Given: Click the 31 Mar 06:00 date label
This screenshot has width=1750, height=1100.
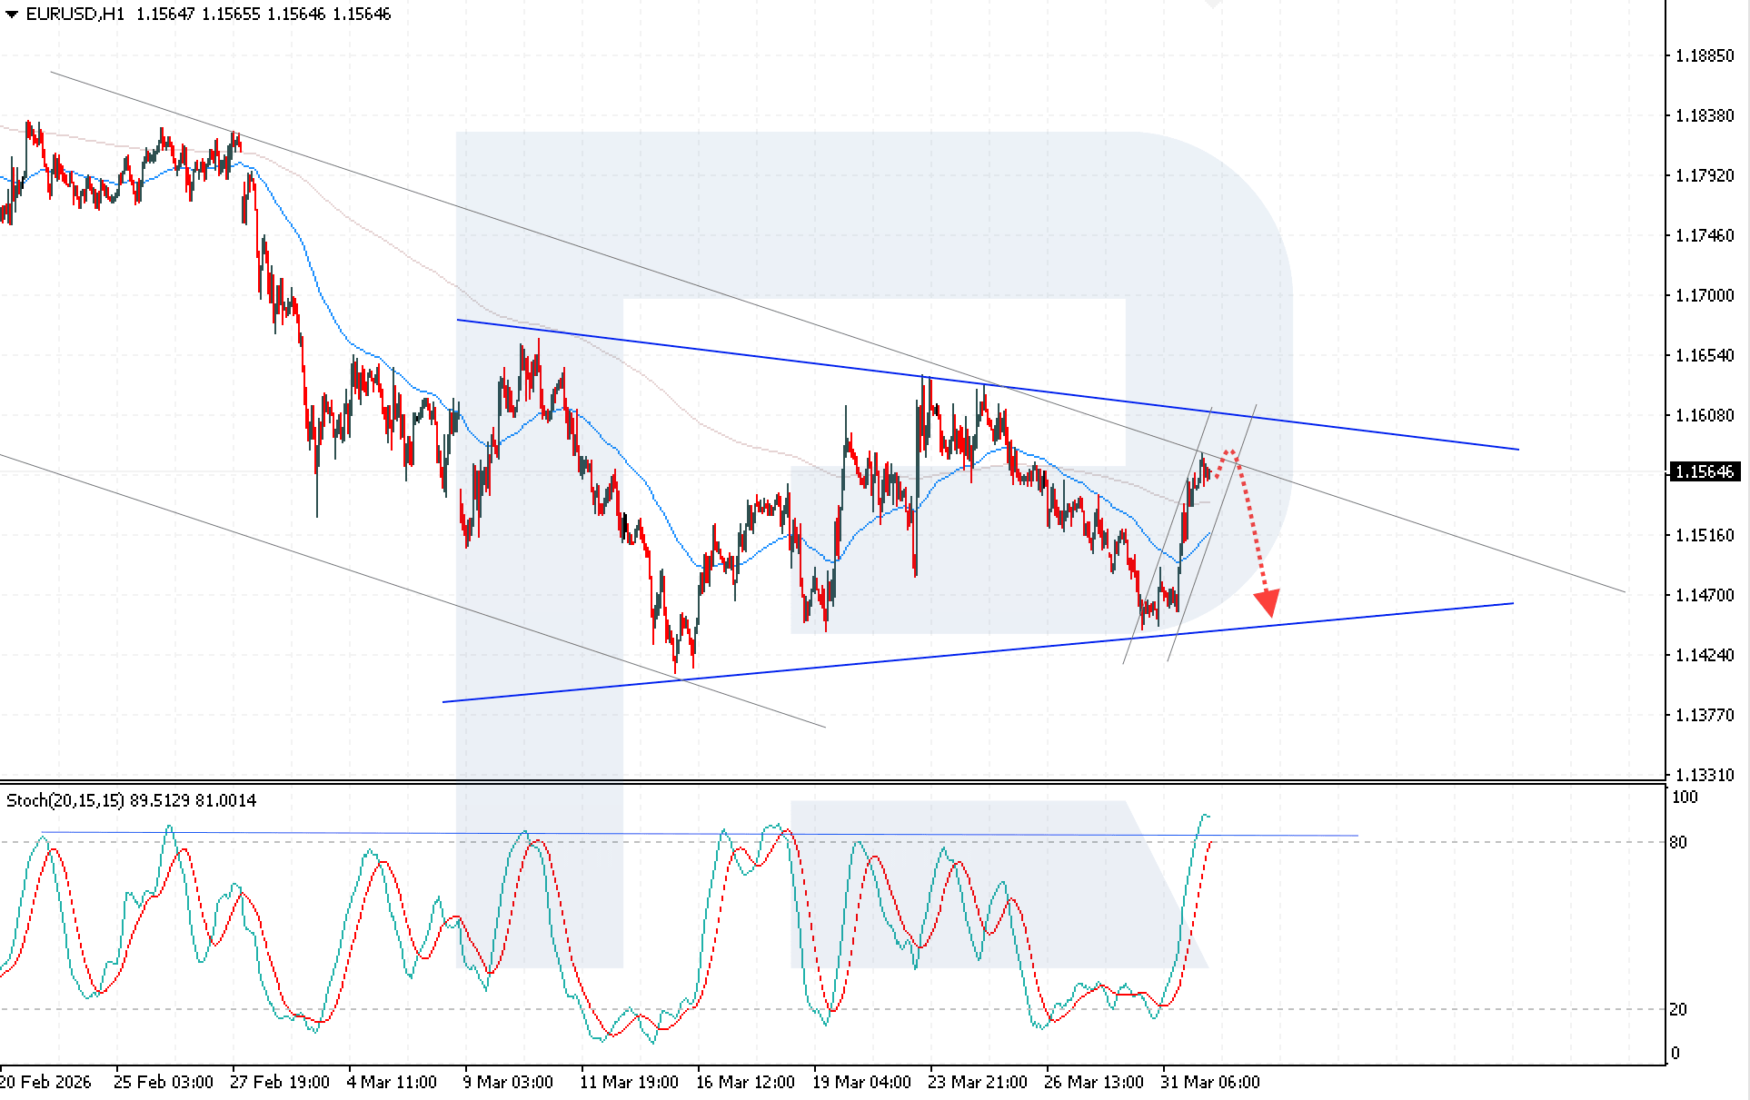Looking at the screenshot, I should tap(1210, 1082).
